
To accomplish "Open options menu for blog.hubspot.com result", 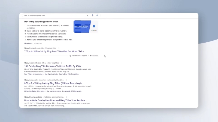I will (x=67, y=97).
